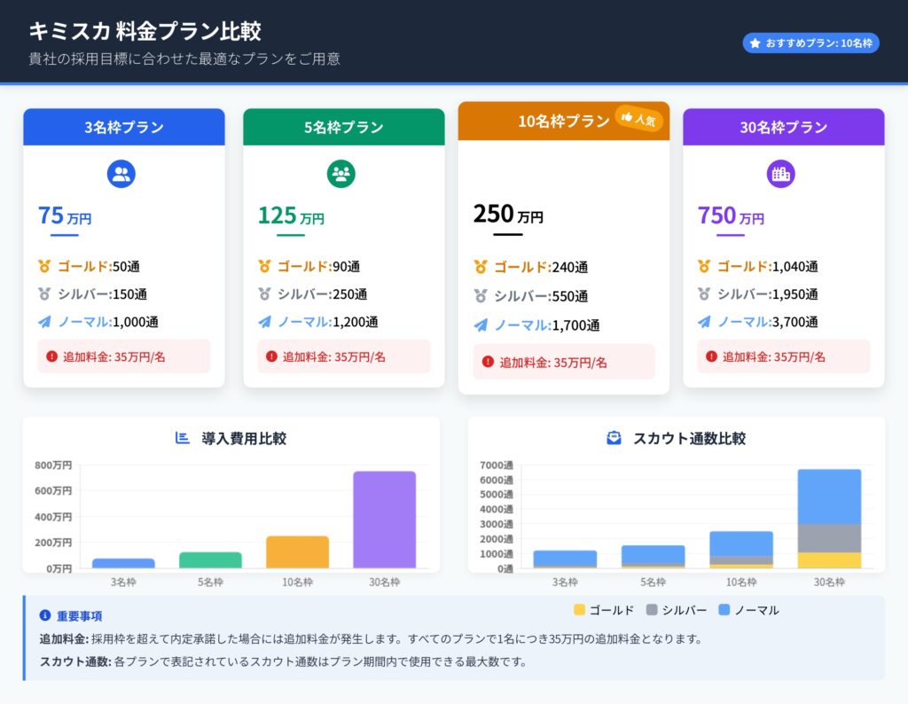Click the 人気 badge on 10名枠プラン
This screenshot has height=704, width=908.
point(639,119)
